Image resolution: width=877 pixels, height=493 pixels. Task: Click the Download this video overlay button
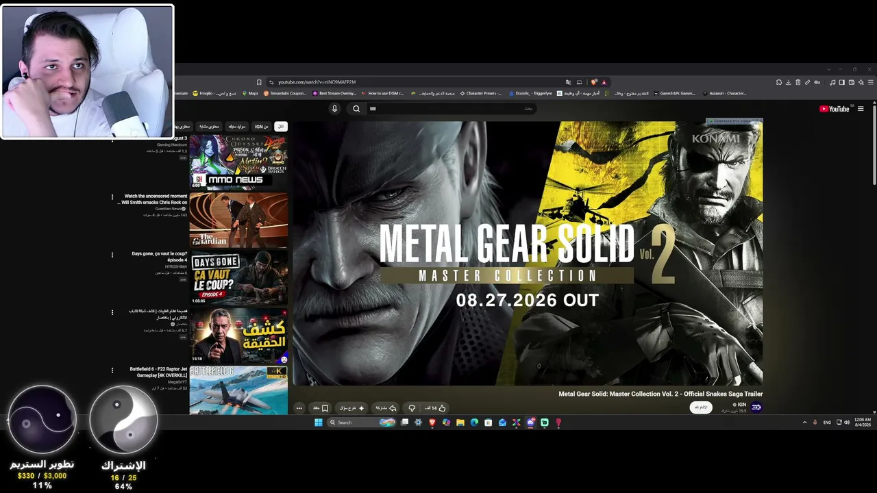(734, 121)
